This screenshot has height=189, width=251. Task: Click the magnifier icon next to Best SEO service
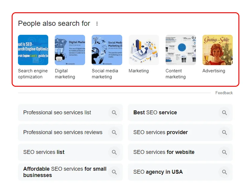pos(224,112)
